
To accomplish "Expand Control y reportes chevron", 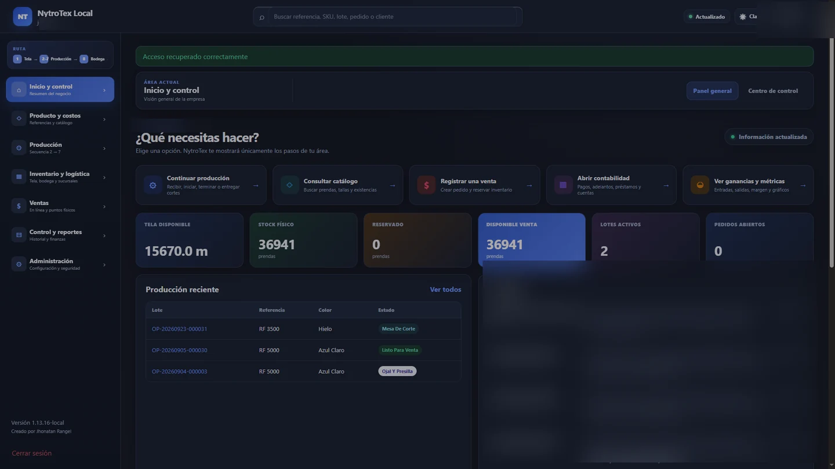I will 104,236.
